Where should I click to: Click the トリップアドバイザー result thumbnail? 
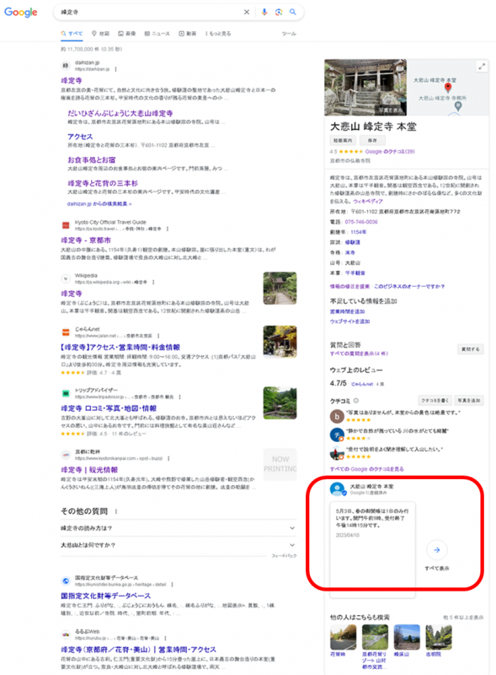(x=280, y=402)
